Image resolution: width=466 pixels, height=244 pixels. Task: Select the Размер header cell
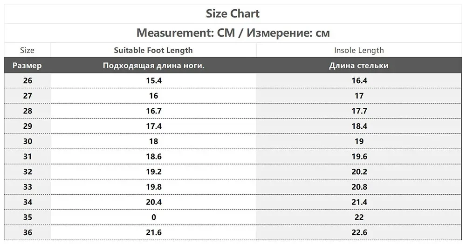(27, 65)
